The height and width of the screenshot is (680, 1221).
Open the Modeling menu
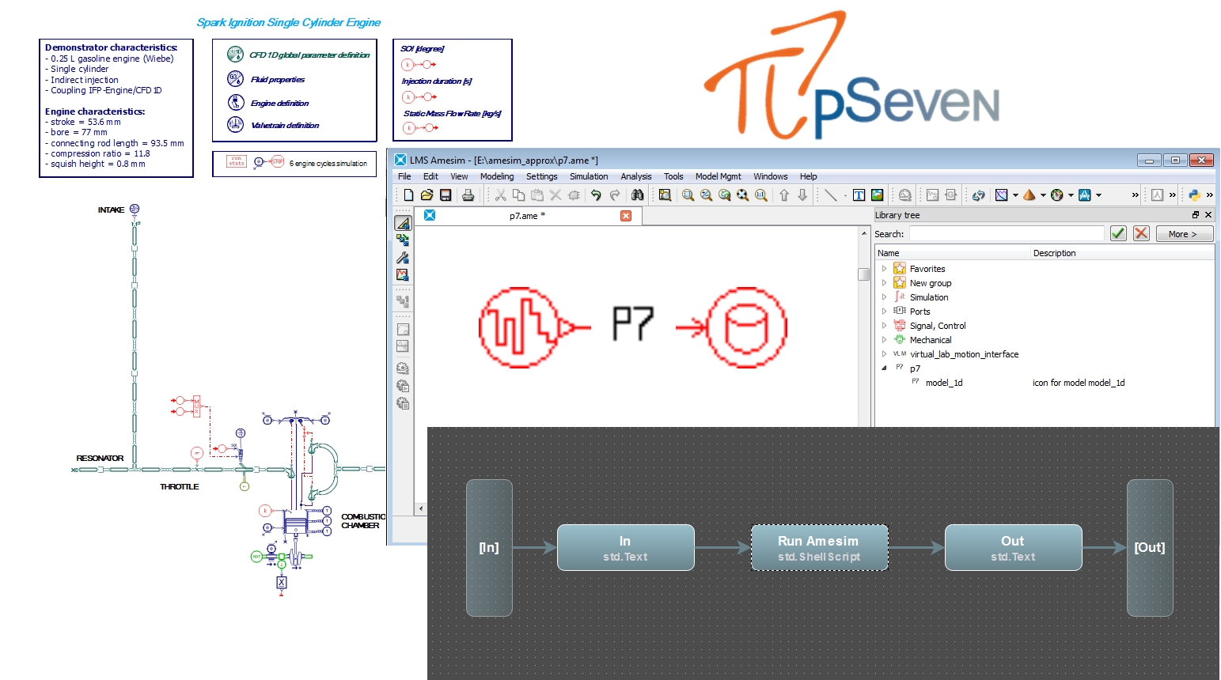pos(497,176)
